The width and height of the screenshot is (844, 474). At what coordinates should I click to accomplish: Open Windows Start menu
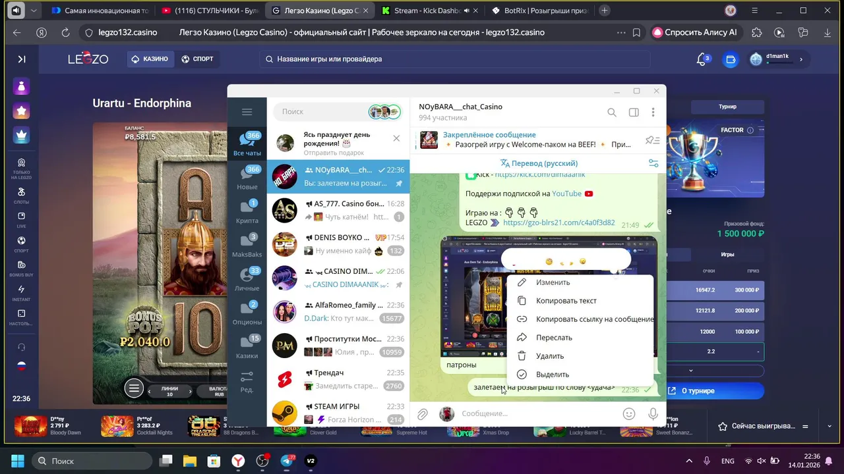tap(18, 461)
